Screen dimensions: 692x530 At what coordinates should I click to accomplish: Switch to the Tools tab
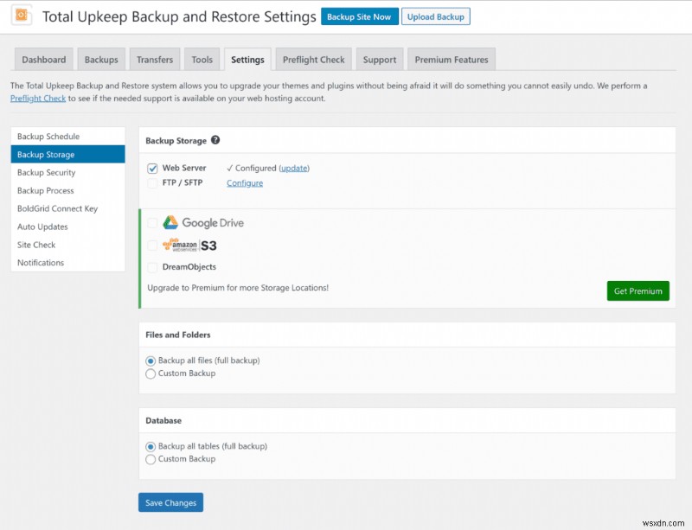202,59
